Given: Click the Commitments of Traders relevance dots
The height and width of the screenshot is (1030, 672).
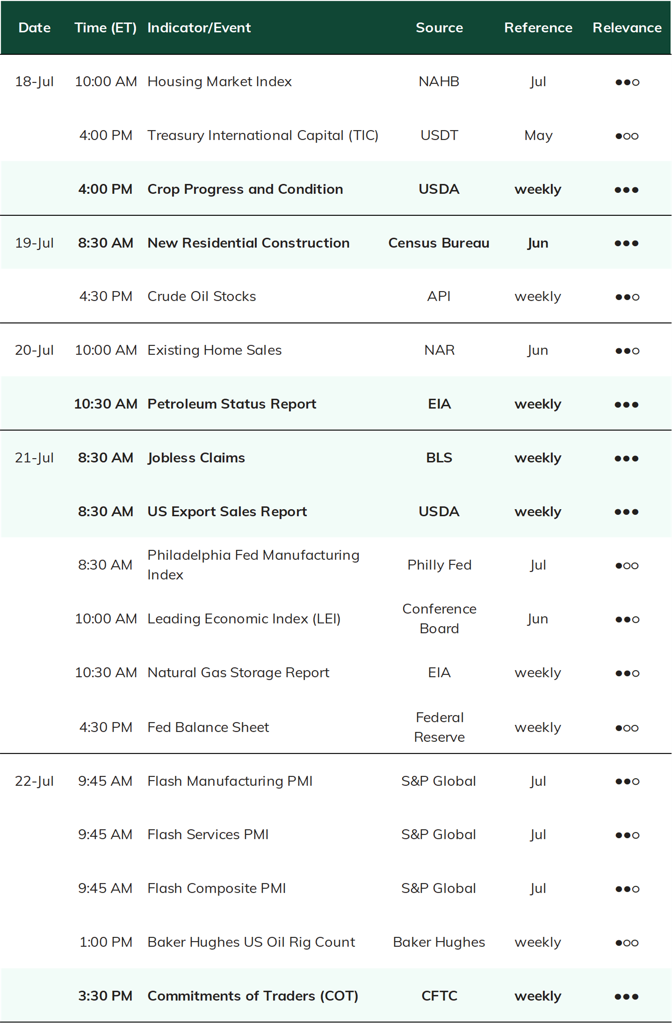Looking at the screenshot, I should point(627,997).
